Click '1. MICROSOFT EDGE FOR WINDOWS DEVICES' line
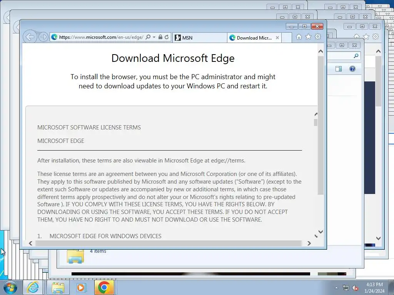 (x=99, y=236)
